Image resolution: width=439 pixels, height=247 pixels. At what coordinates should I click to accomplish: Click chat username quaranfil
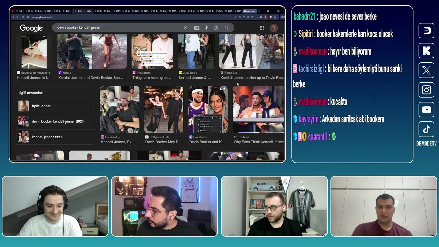coord(318,137)
